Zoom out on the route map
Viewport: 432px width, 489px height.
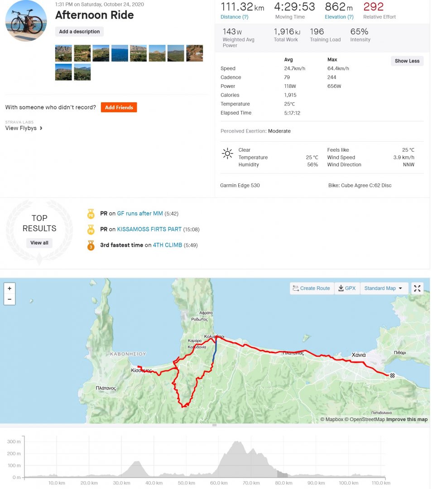click(x=10, y=299)
